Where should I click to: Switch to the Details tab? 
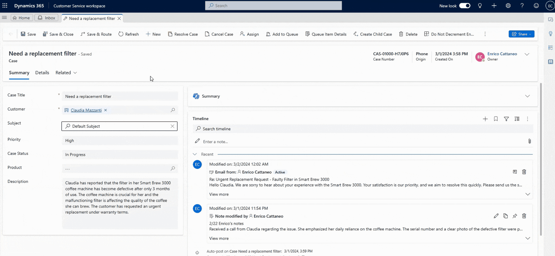(x=42, y=73)
